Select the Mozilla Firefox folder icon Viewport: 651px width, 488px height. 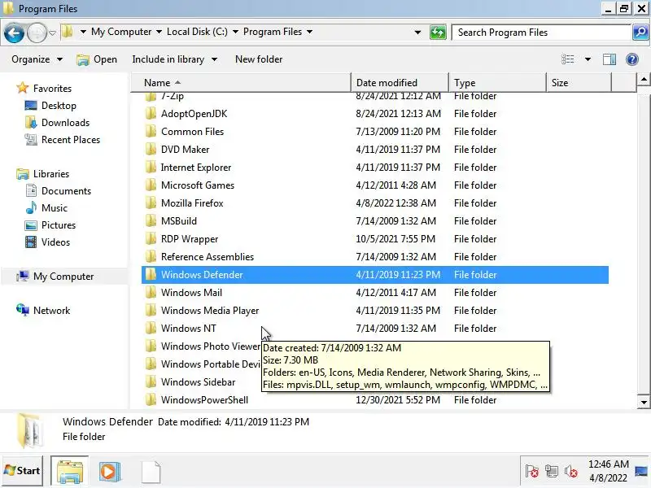coord(151,203)
